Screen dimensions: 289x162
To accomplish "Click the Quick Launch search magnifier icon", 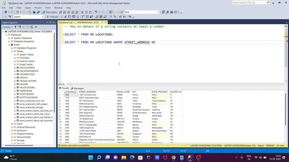I will [268, 3].
